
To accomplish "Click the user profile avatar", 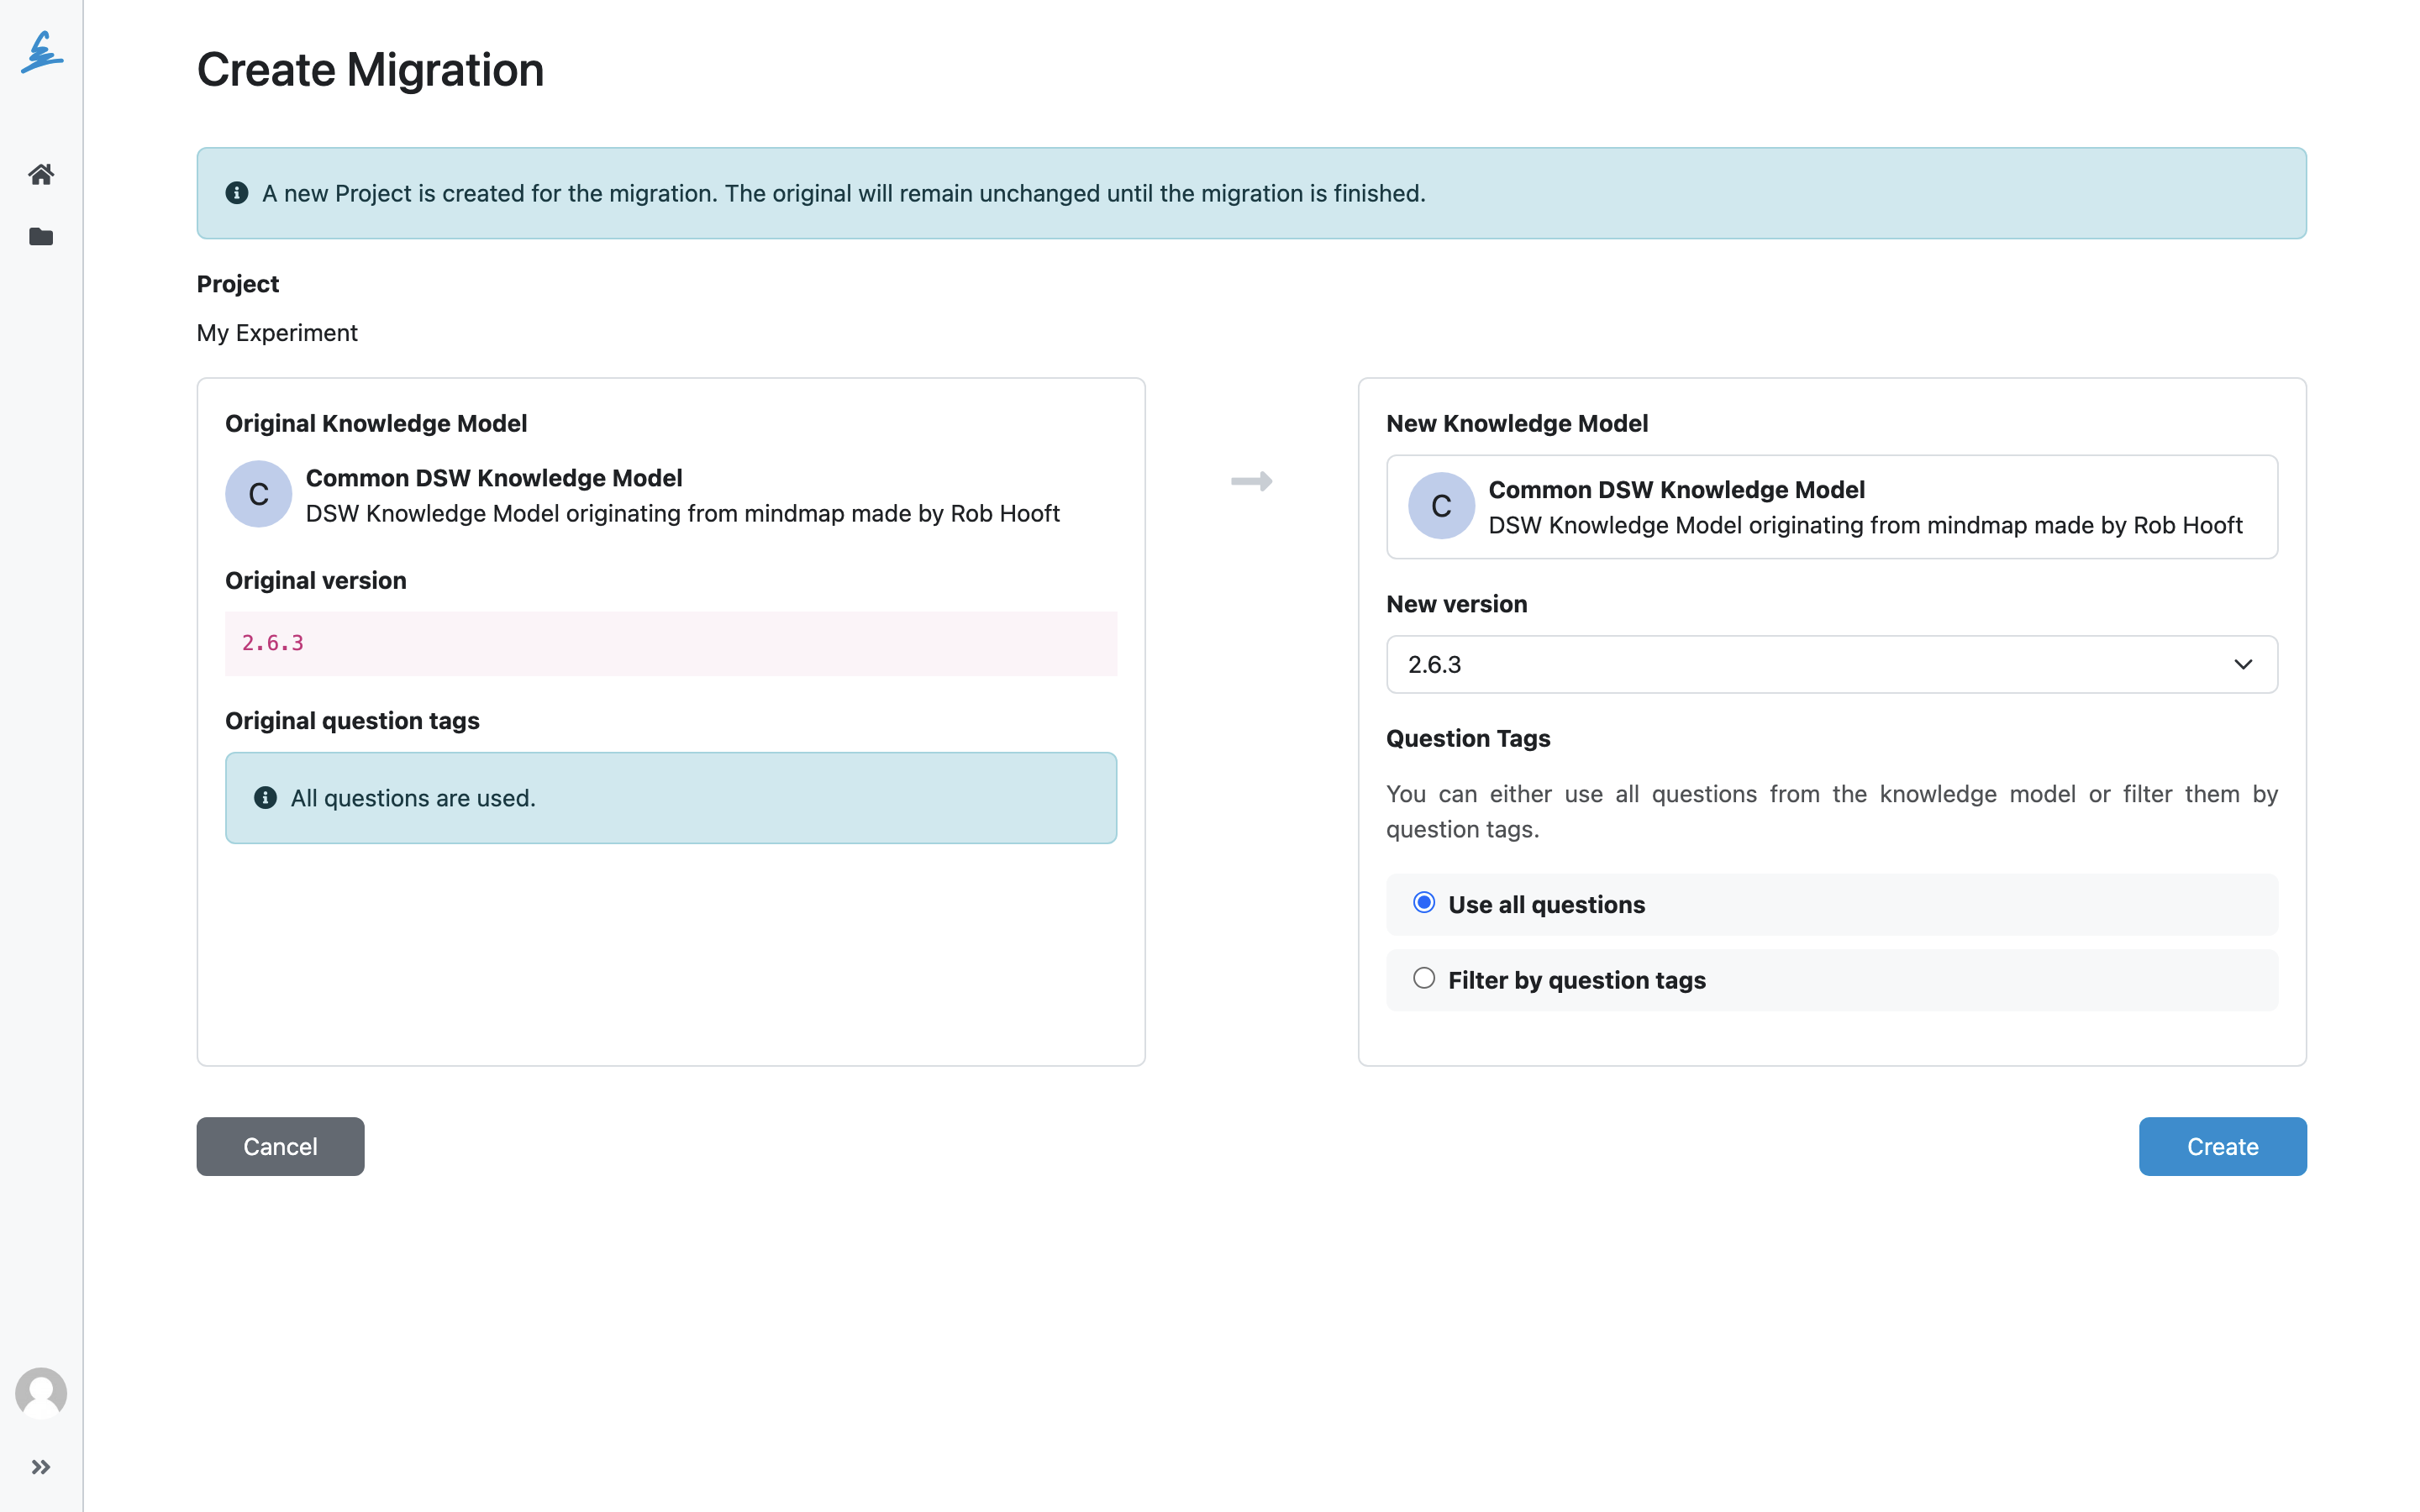I will click(x=41, y=1393).
